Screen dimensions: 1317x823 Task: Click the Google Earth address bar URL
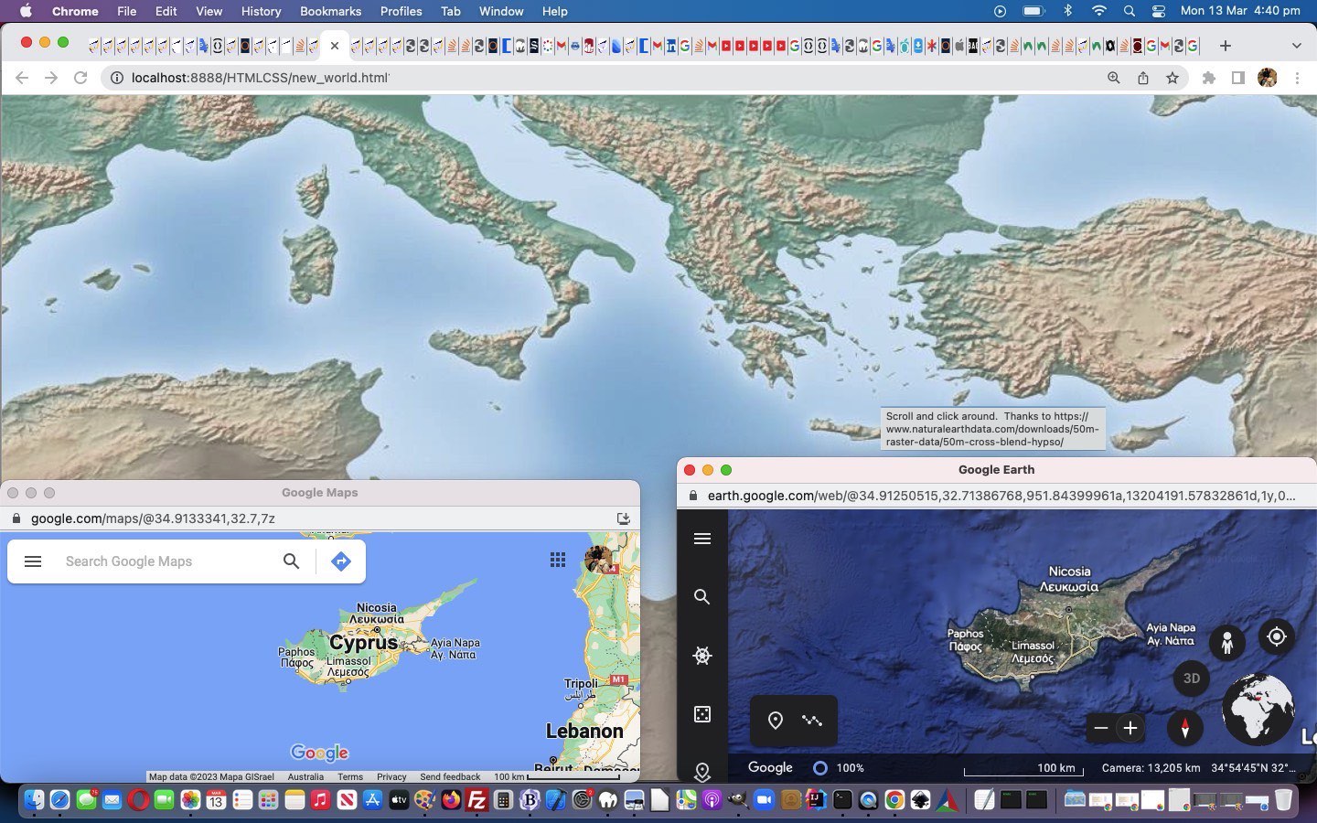coord(1001,496)
